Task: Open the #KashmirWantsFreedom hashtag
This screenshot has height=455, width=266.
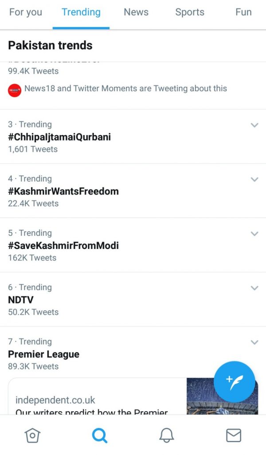Action: [x=63, y=191]
